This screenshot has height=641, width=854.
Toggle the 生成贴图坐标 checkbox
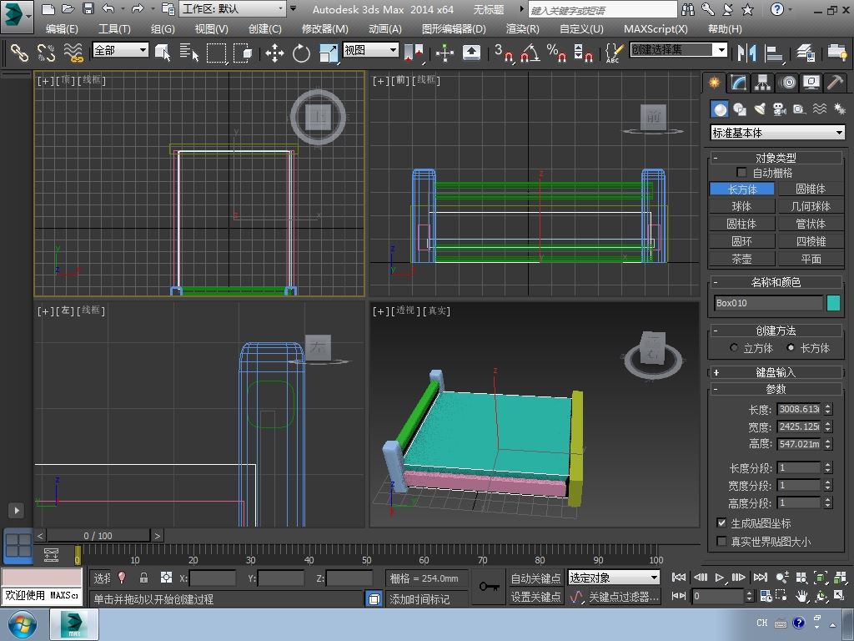click(721, 522)
